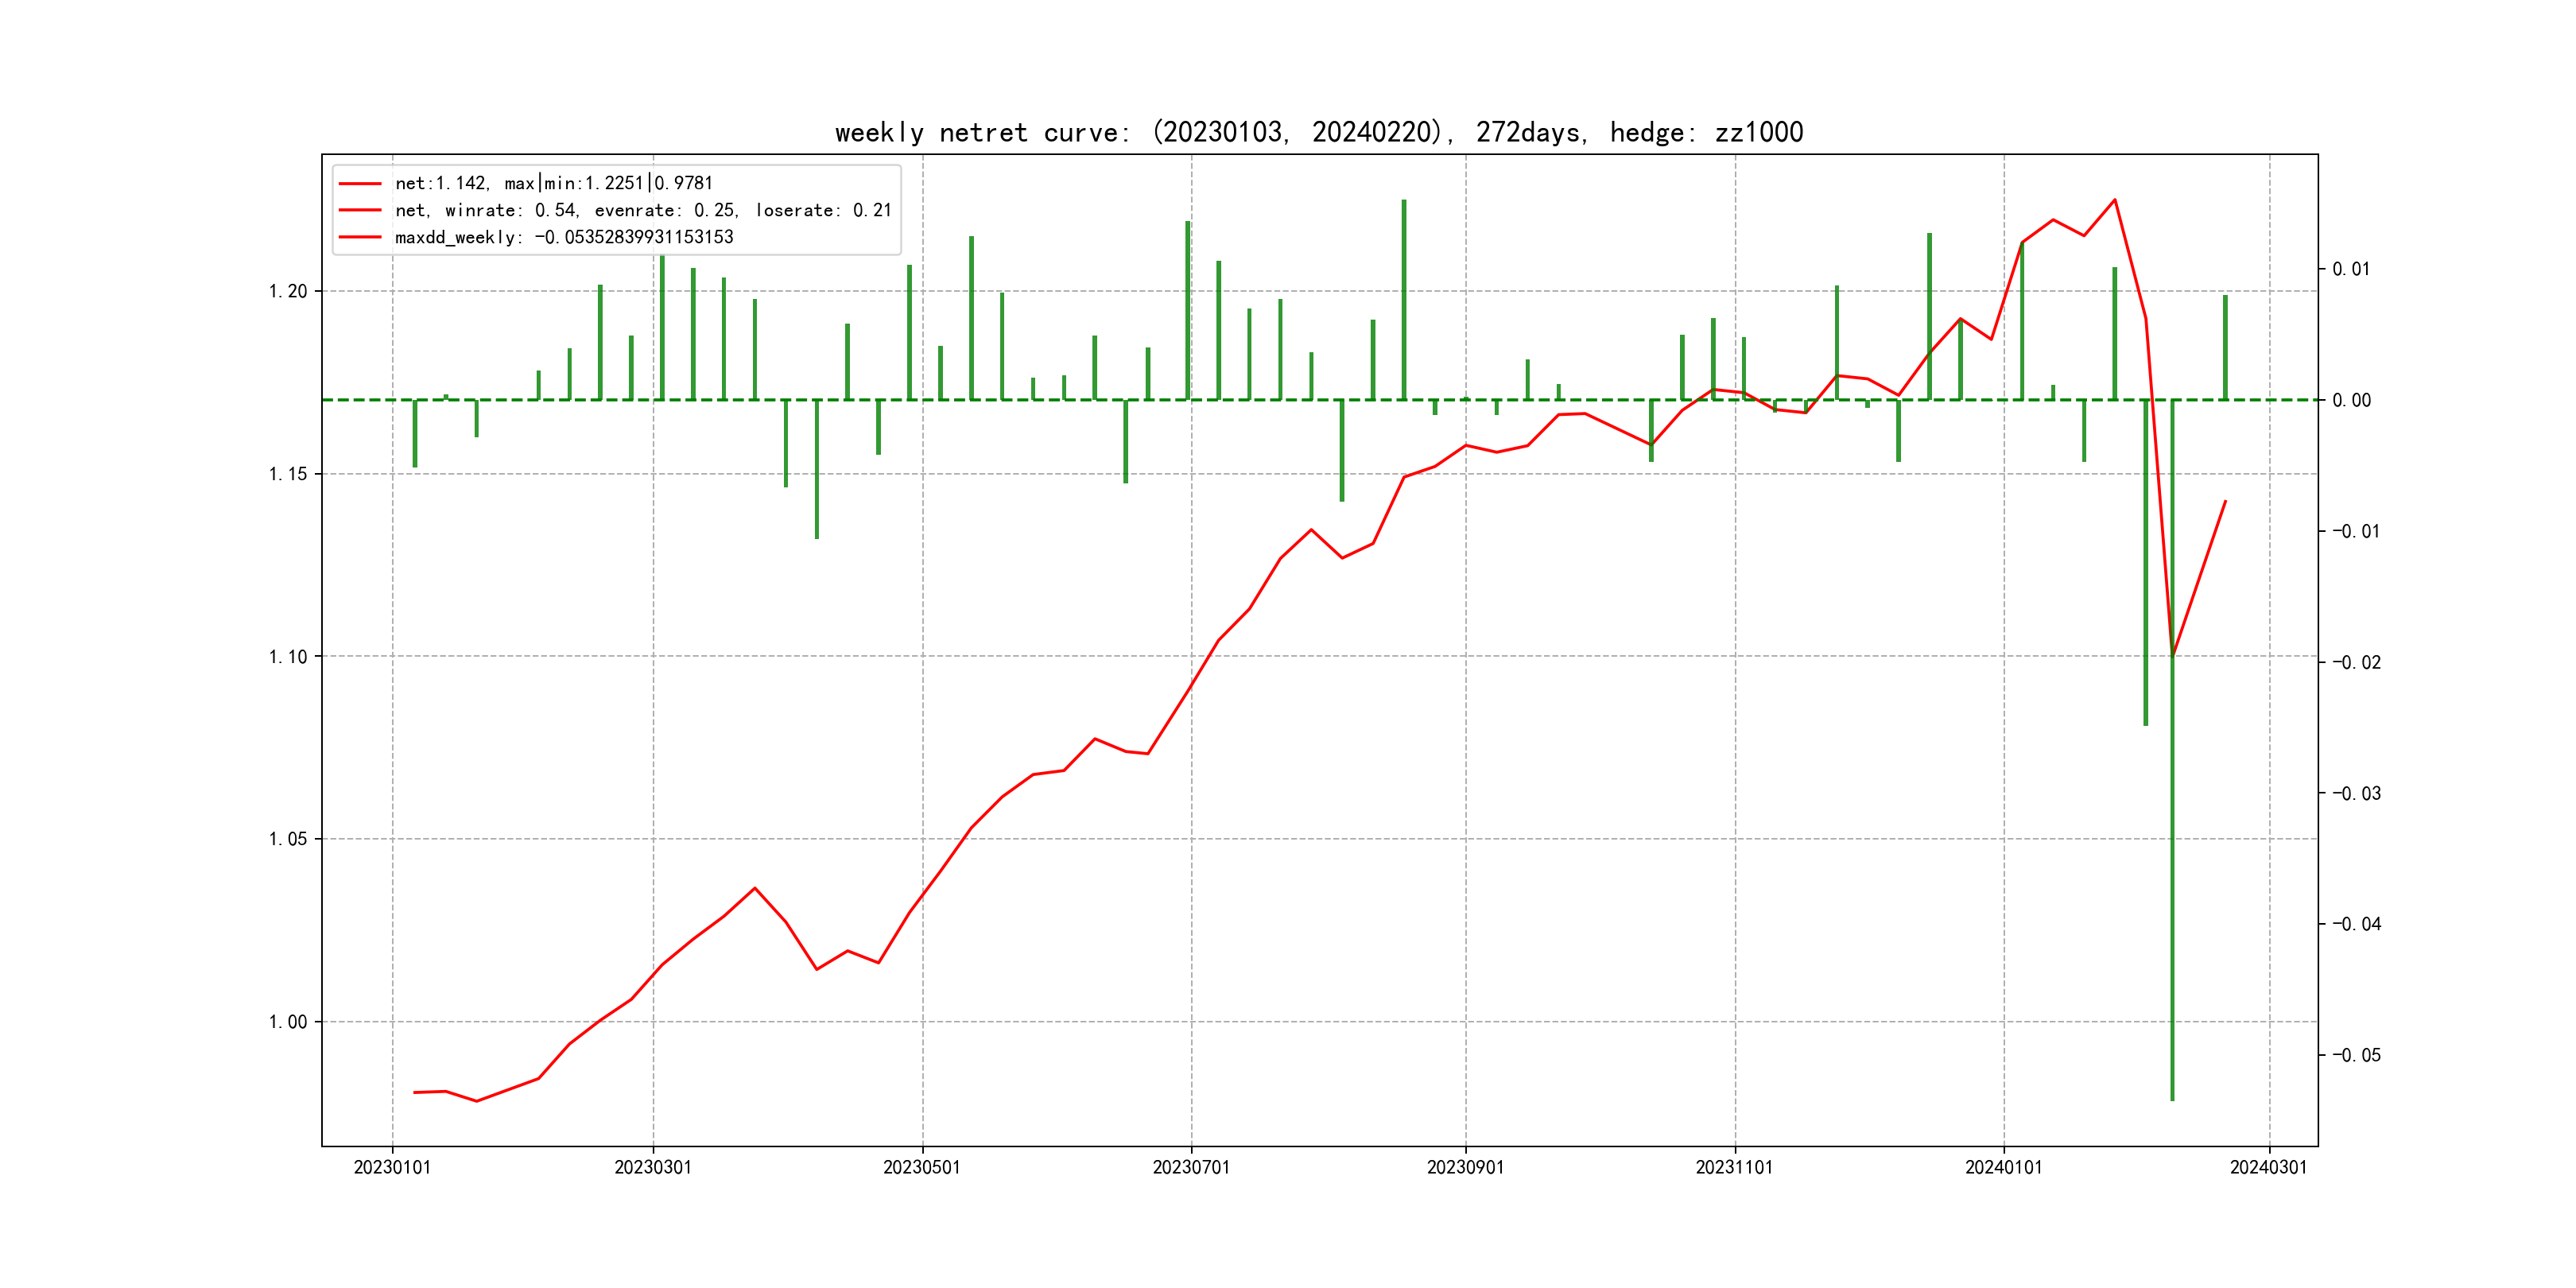Viewport: 2576px width, 1288px height.
Task: Click the 20230901 x-axis label
Action: pyautogui.click(x=1465, y=1167)
